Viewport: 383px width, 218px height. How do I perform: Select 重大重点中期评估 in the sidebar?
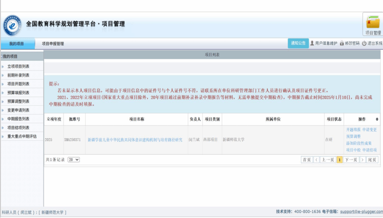point(22,136)
